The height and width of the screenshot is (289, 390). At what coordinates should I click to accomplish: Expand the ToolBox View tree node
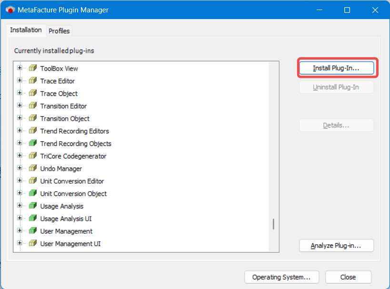tap(20, 68)
